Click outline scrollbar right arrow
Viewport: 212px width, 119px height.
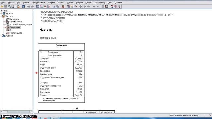(31, 112)
